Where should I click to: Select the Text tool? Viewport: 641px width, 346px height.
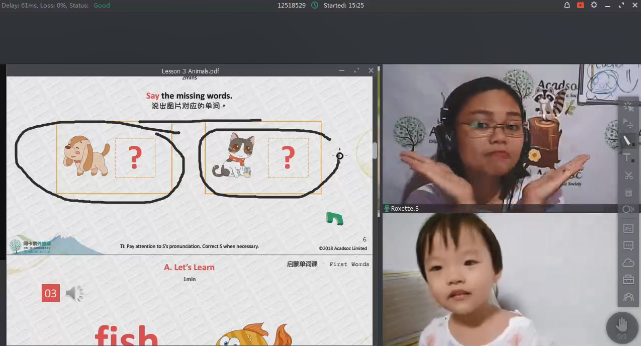click(x=626, y=158)
